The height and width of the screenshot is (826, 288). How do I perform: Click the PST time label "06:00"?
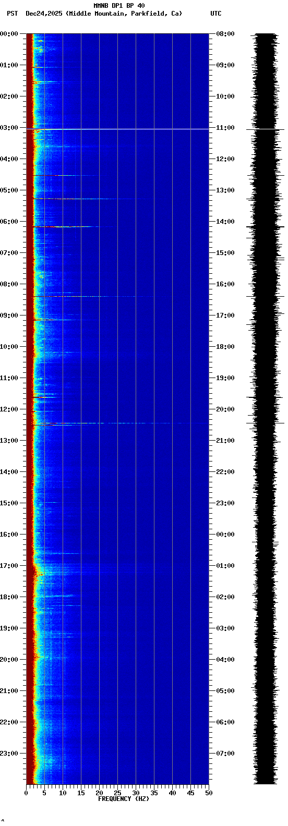pos(9,221)
